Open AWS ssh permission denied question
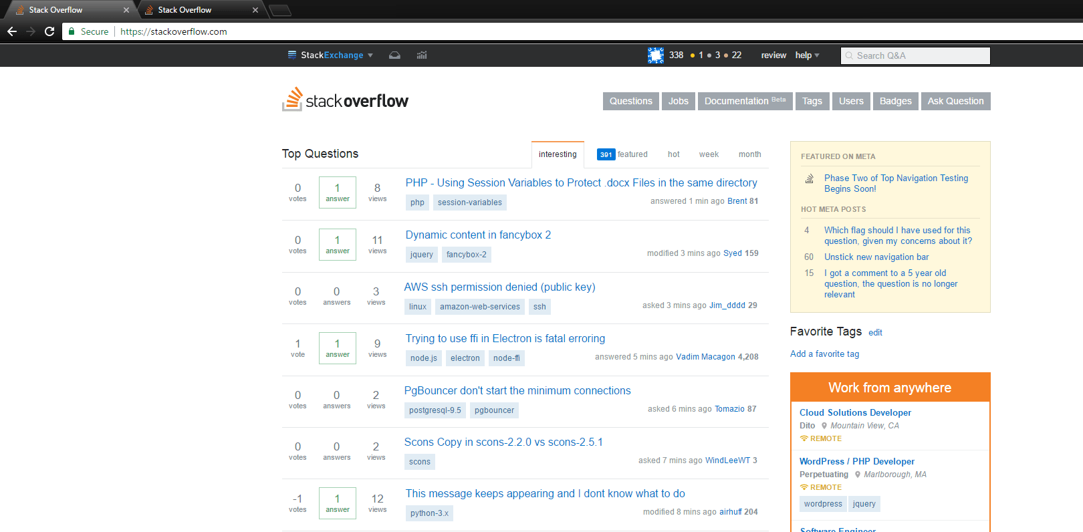Viewport: 1083px width, 532px height. pos(500,287)
